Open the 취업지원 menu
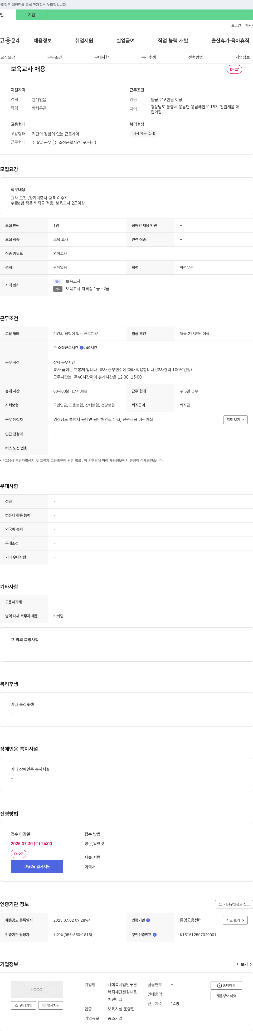Image resolution: width=253 pixels, height=1031 pixels. click(84, 40)
